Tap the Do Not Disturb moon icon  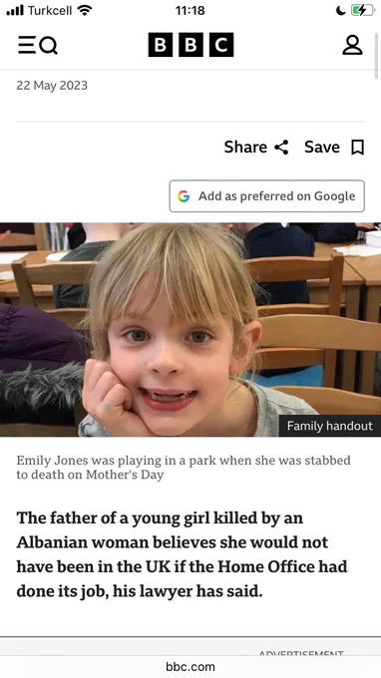click(340, 10)
